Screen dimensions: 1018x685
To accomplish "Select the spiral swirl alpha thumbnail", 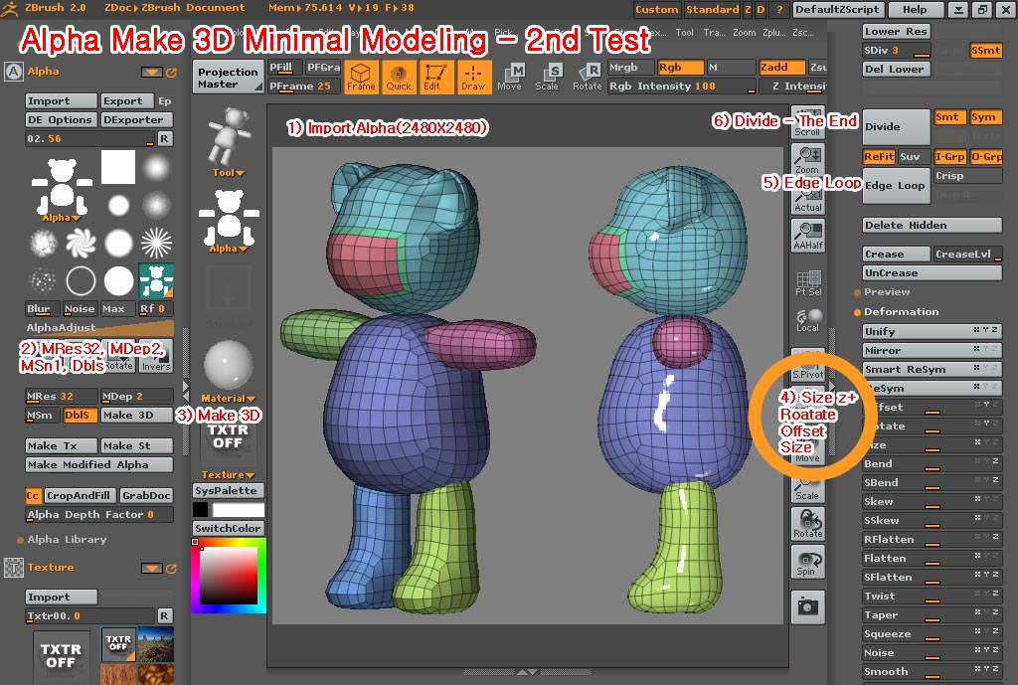I will pyautogui.click(x=81, y=243).
